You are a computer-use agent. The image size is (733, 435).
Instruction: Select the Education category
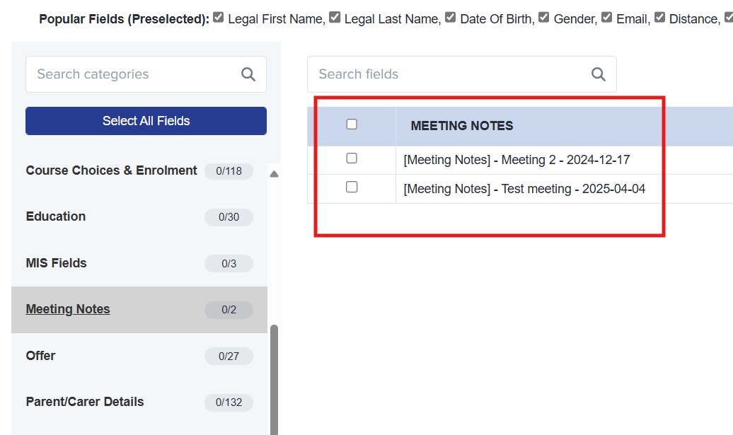(x=56, y=216)
